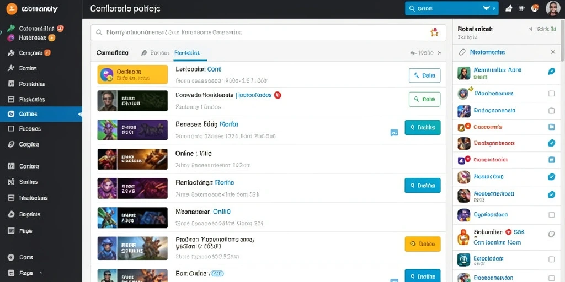This screenshot has height=282, width=565.
Task: Click the star icon in the search field
Action: [x=434, y=32]
